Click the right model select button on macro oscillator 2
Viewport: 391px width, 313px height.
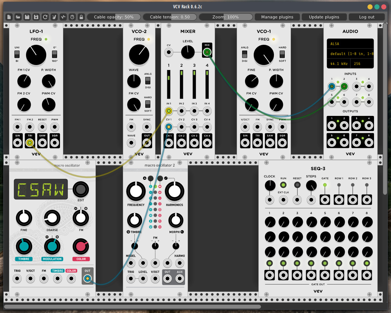(160, 178)
